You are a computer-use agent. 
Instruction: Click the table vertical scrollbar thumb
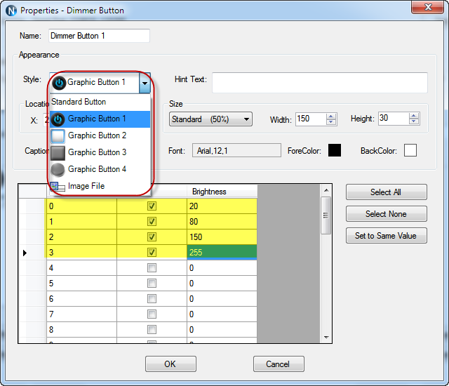(x=326, y=215)
